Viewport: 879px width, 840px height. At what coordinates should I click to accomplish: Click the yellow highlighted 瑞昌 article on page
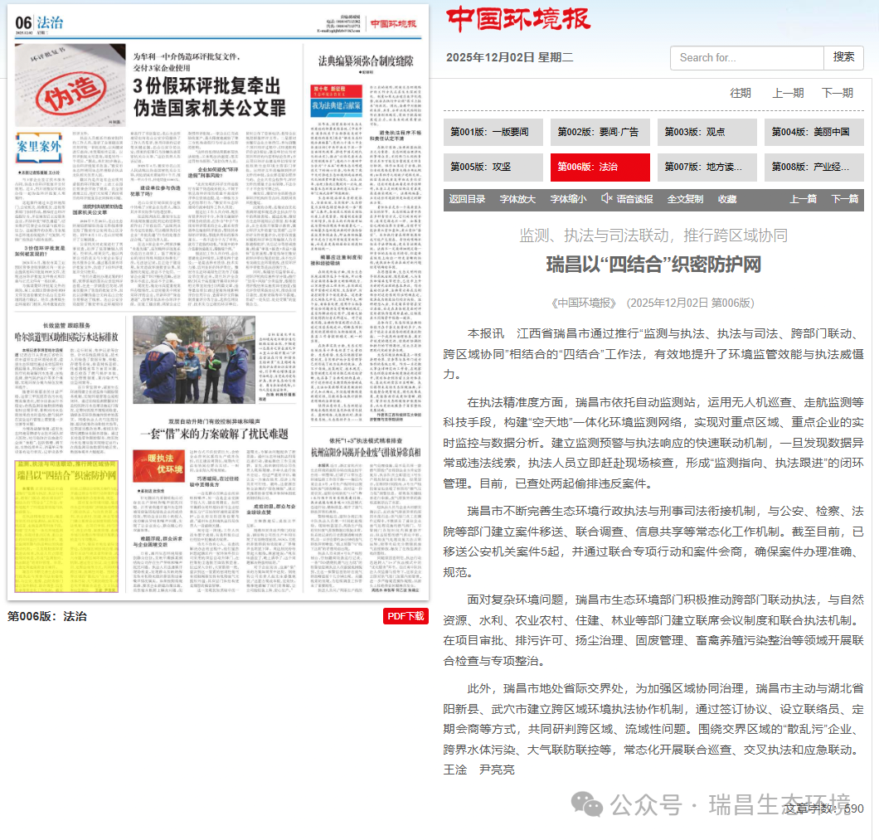click(66, 527)
